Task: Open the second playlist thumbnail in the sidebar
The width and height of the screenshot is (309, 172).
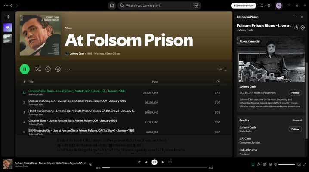Action: [x=8, y=39]
